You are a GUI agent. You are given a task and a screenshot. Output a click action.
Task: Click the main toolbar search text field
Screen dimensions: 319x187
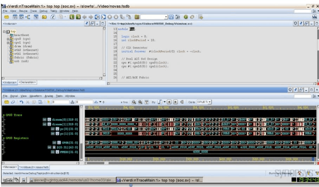[x=152, y=17]
